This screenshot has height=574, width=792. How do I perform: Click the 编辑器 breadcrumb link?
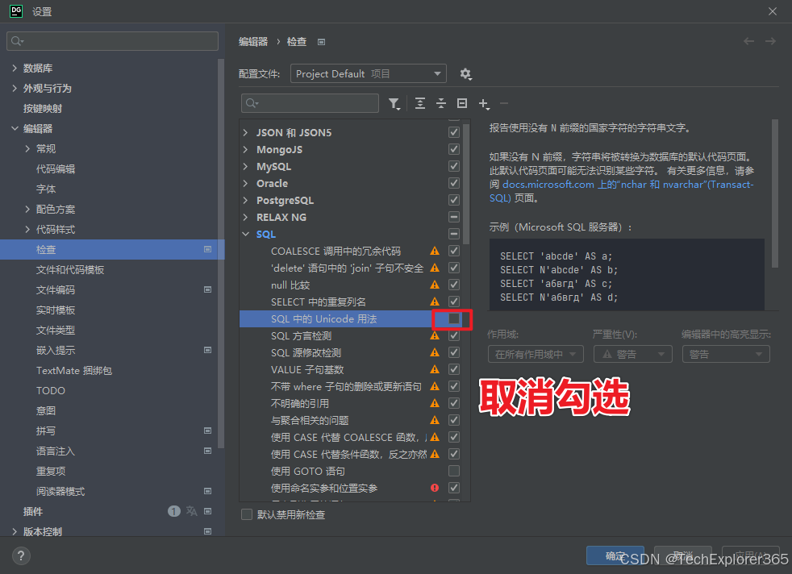pyautogui.click(x=253, y=42)
